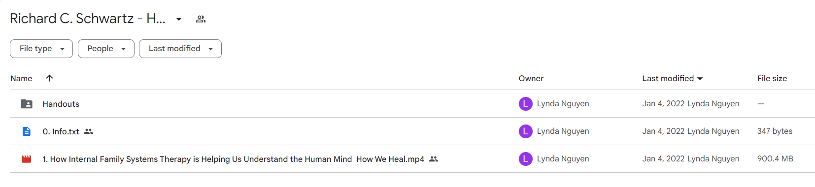Open the People filter dropdown
The image size is (815, 187).
pos(106,49)
